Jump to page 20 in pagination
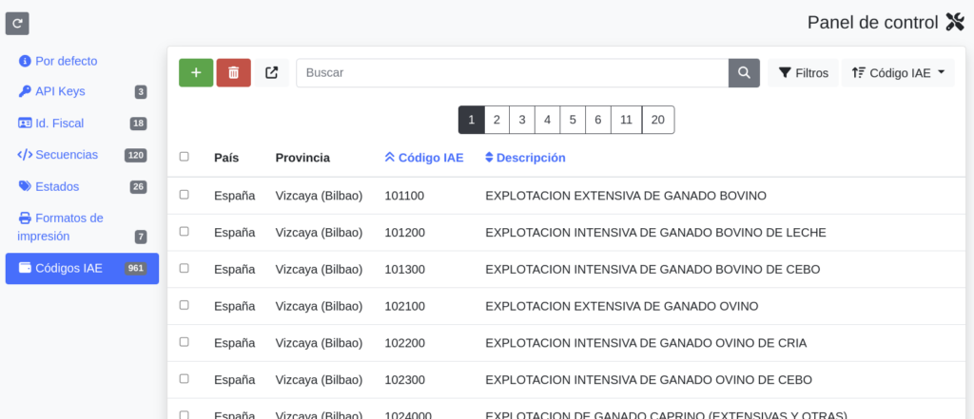 pyautogui.click(x=657, y=120)
